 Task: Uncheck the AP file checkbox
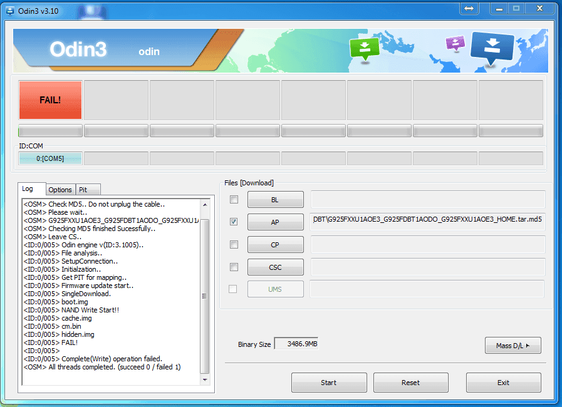(234, 222)
